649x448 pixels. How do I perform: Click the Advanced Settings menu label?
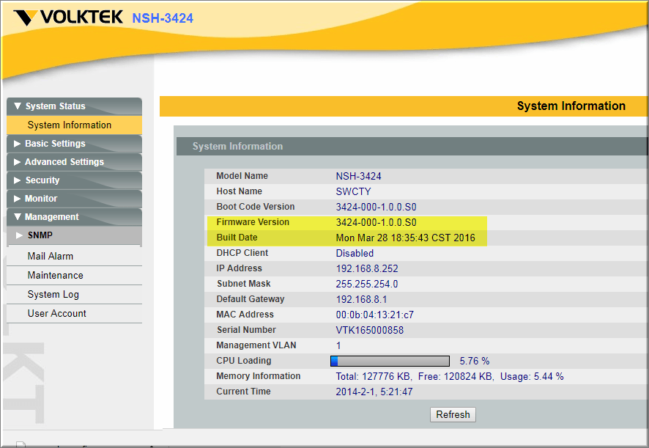click(64, 161)
